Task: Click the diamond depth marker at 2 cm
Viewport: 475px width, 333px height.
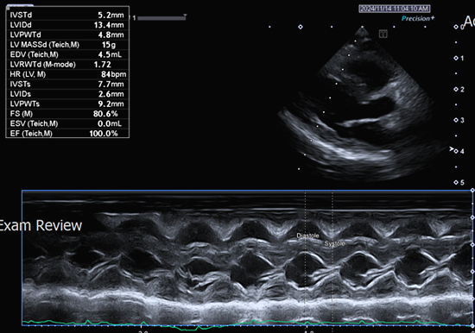Action: (456, 90)
